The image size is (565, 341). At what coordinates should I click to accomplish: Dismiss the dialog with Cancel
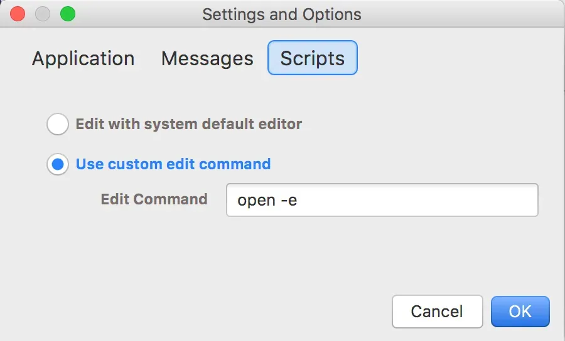[437, 312]
